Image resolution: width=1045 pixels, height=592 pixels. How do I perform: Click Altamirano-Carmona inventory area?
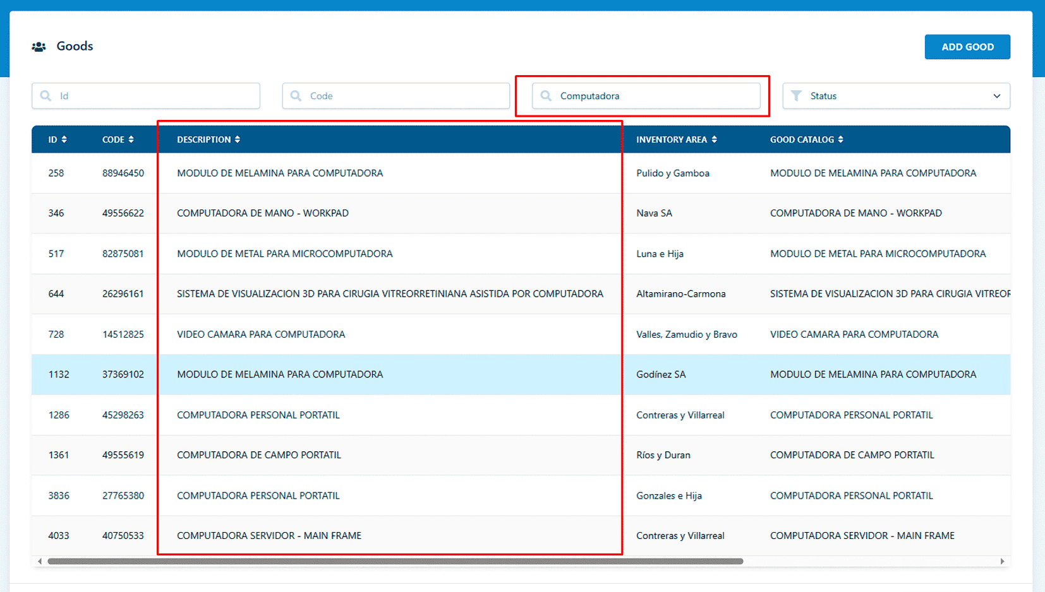click(681, 294)
